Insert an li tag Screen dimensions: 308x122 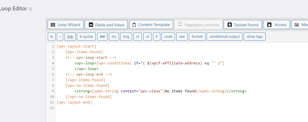point(157,36)
